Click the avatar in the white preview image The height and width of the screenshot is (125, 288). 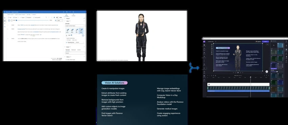[x=141, y=37]
